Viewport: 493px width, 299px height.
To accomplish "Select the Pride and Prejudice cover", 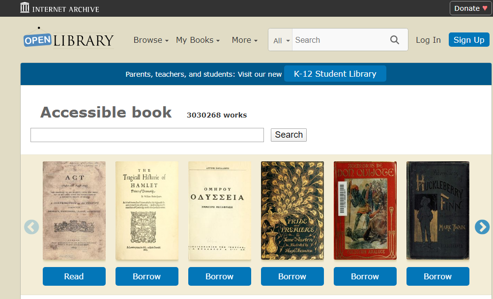I will pos(292,210).
